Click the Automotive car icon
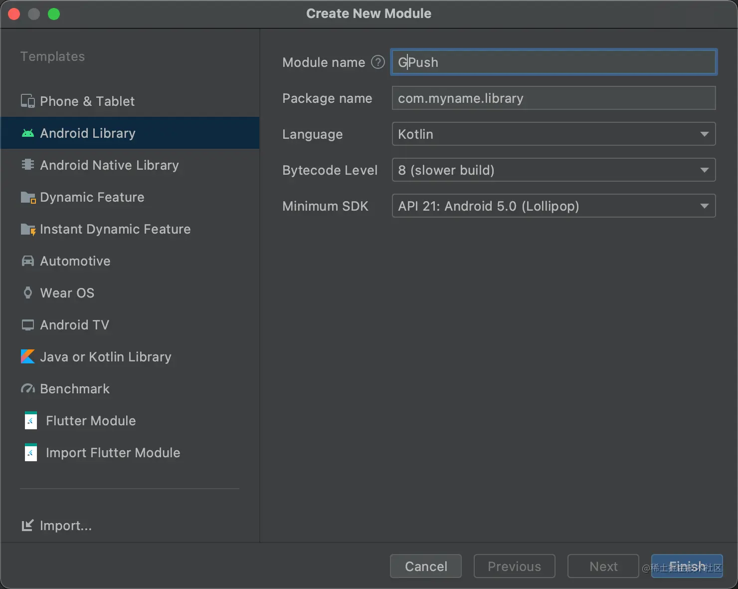The width and height of the screenshot is (738, 589). pyautogui.click(x=28, y=261)
